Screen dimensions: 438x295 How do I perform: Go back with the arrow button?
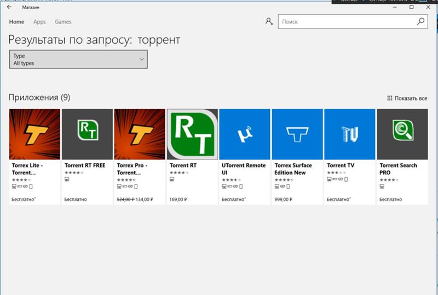[9, 7]
